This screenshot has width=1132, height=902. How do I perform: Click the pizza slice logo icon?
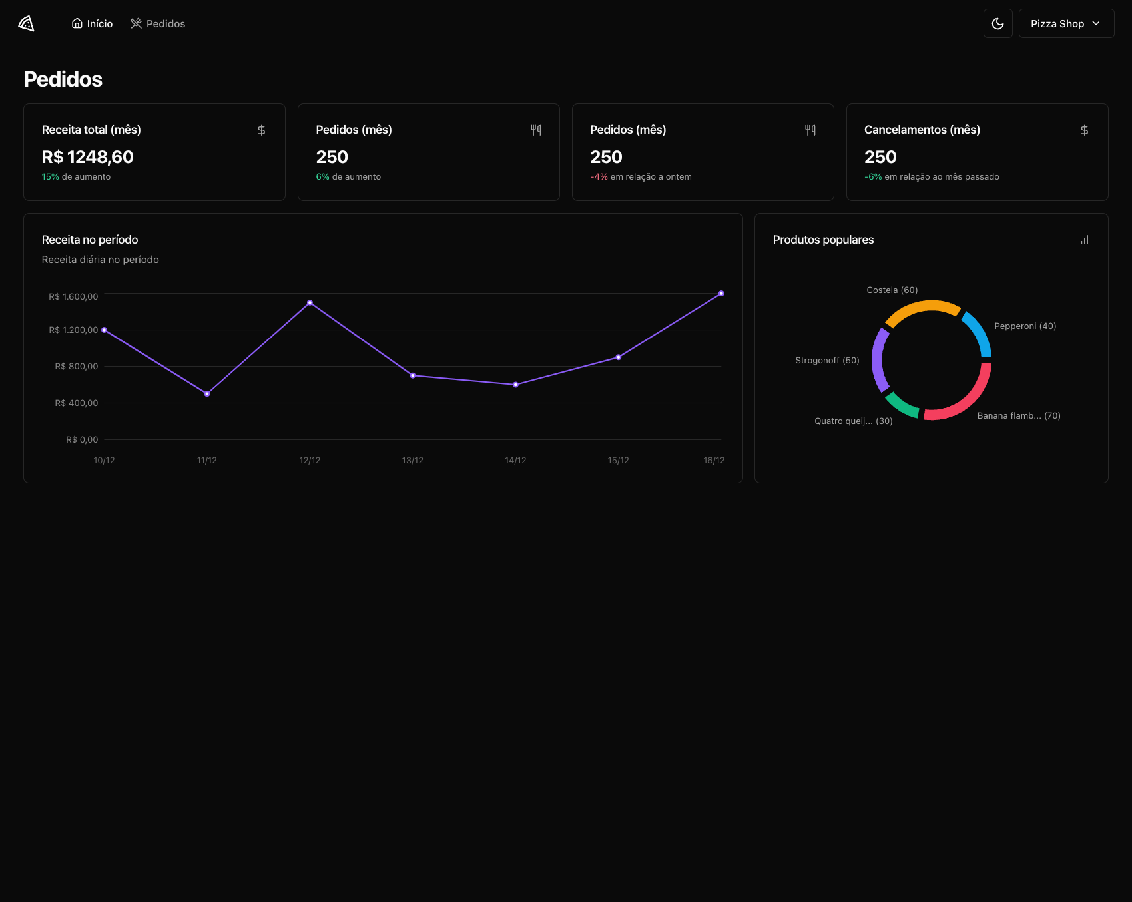tap(26, 23)
